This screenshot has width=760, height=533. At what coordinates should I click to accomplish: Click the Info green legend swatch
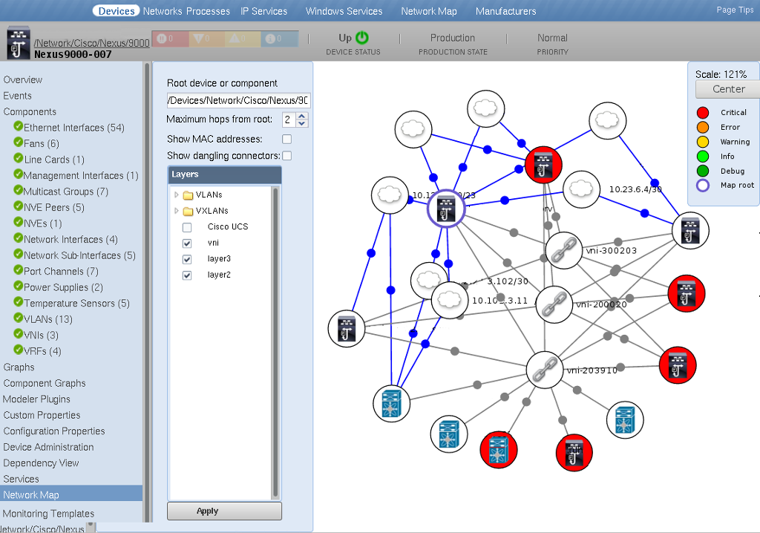point(703,156)
